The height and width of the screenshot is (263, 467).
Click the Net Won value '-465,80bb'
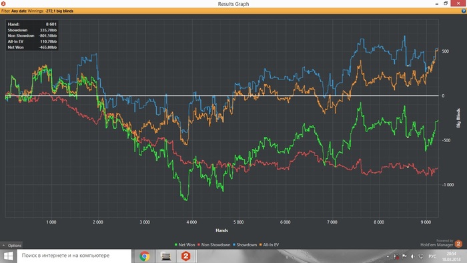[x=47, y=47]
